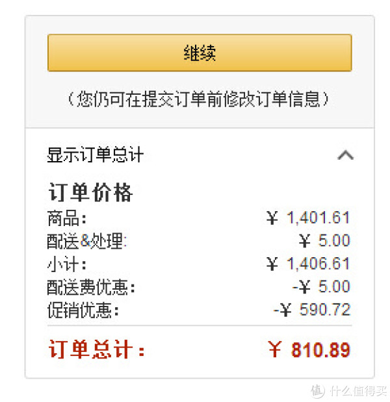Image resolution: width=390 pixels, height=402 pixels.
Task: Click the 您仍可在提交订单前修改订单信息 note
Action: pyautogui.click(x=199, y=99)
